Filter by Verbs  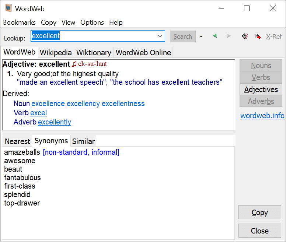pos(261,77)
